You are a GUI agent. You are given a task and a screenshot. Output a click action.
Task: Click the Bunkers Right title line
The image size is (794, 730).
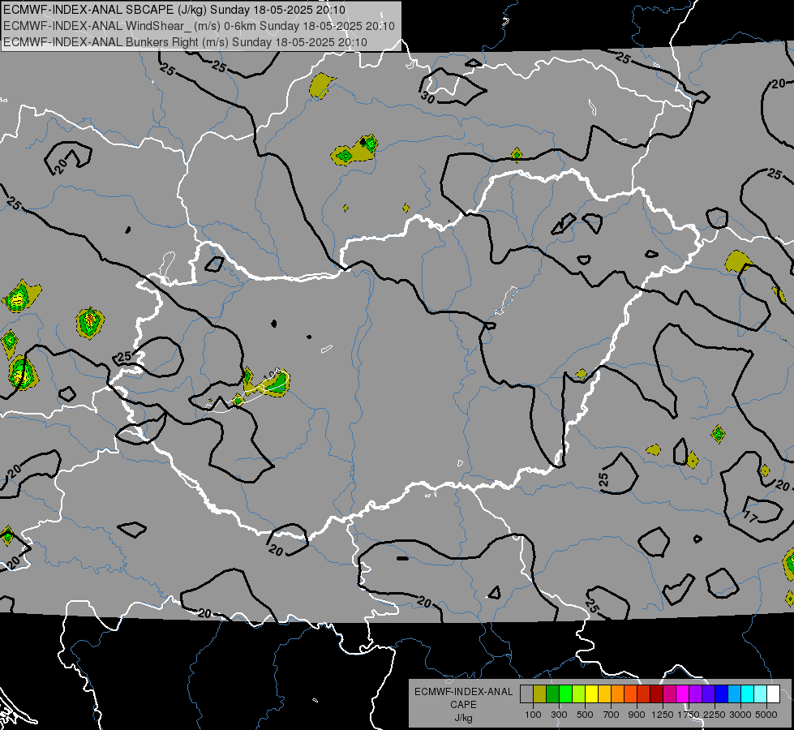pos(185,42)
